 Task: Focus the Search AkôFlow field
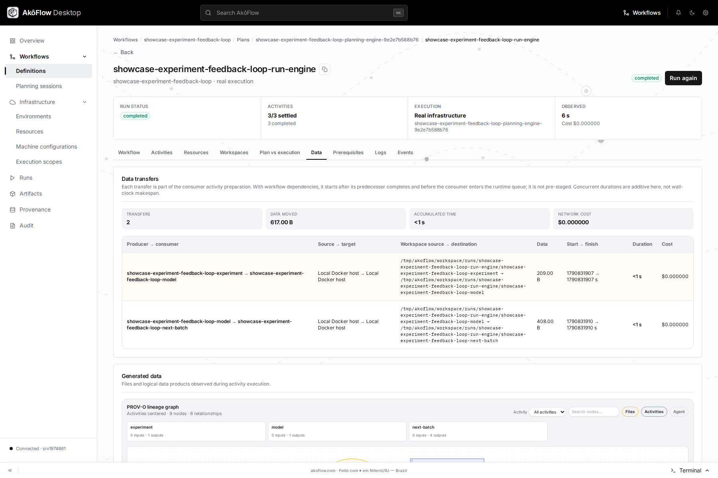pyautogui.click(x=304, y=13)
